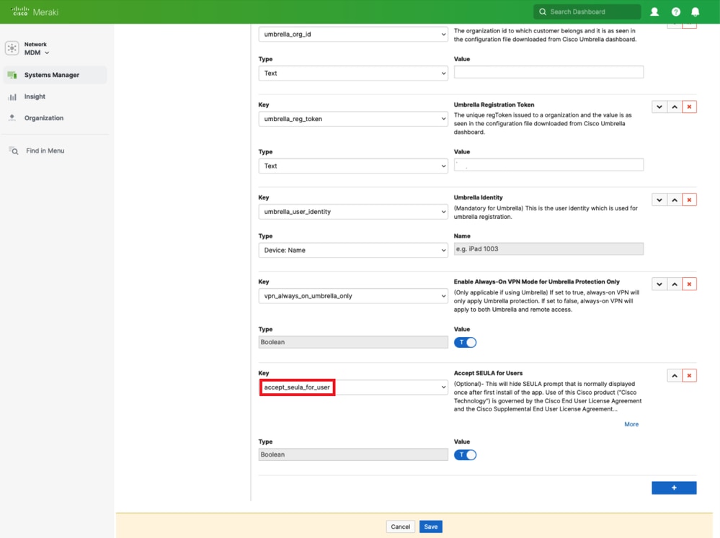Click the Cisco Meraki logo

pyautogui.click(x=32, y=12)
